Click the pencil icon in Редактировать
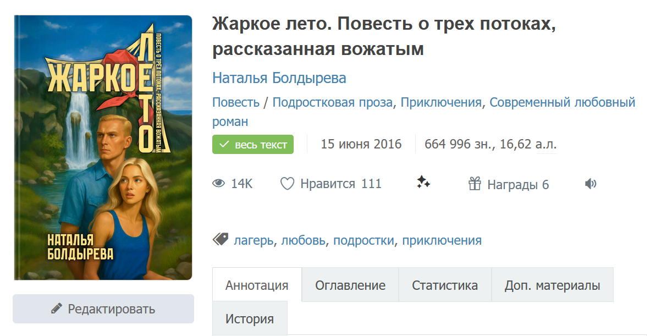Viewport: 650px width, 336px height. [x=56, y=309]
